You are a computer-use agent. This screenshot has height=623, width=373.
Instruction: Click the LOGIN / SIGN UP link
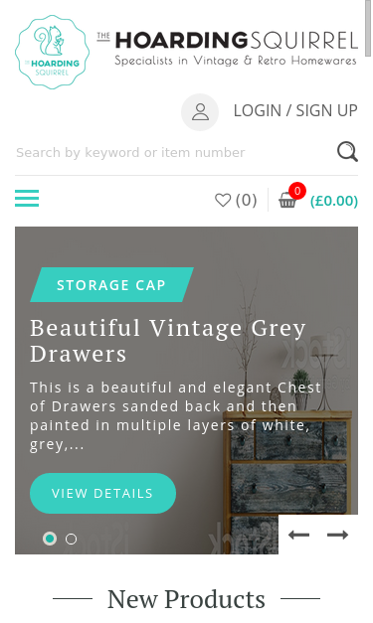click(295, 110)
